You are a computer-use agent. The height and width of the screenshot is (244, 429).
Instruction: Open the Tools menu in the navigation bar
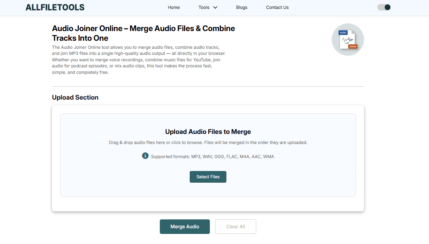tap(204, 7)
